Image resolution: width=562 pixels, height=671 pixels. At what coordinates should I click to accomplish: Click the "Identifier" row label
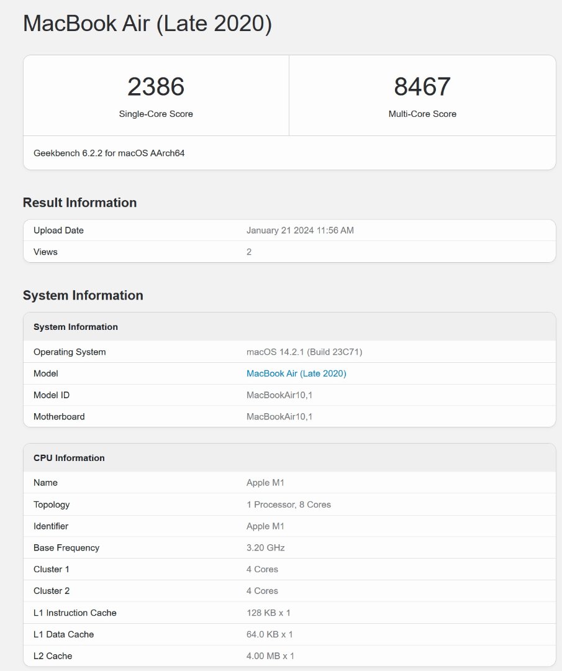[51, 526]
